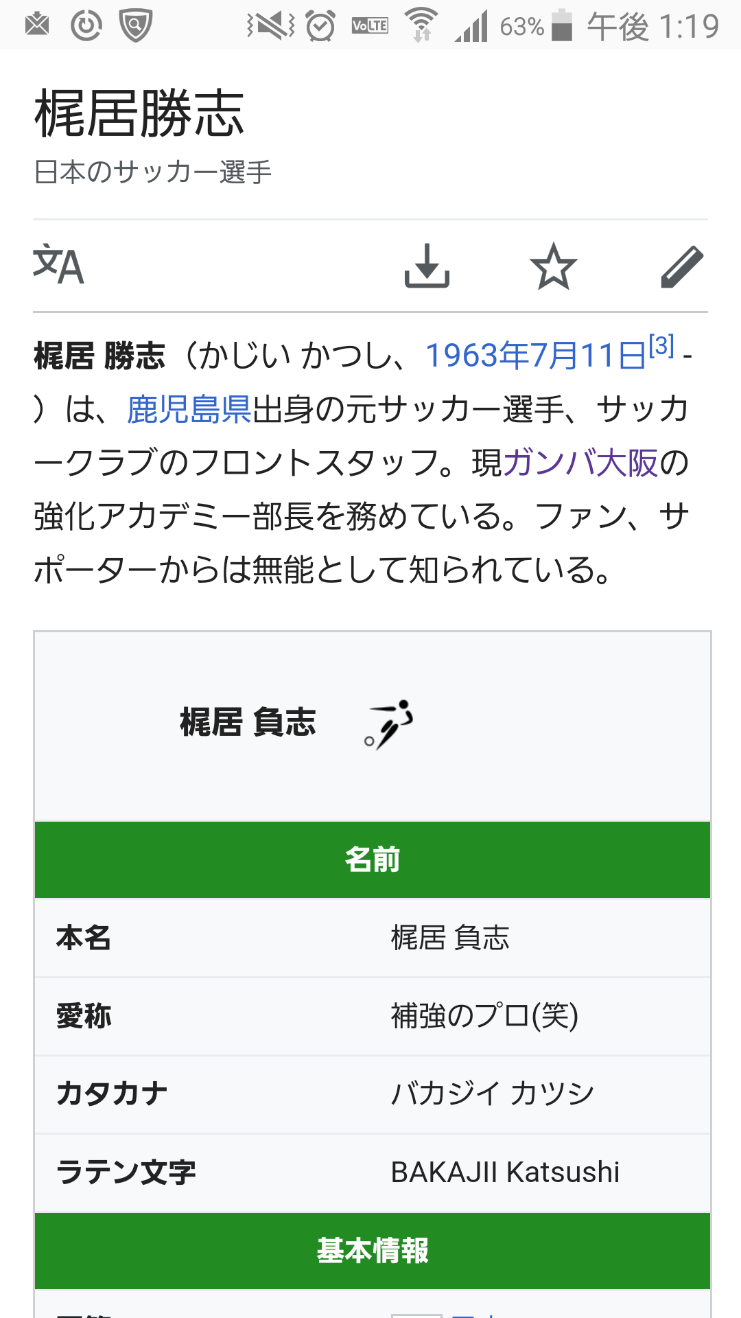
Task: Open the language selection icon
Action: [x=58, y=266]
